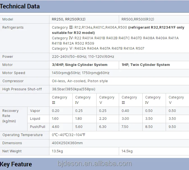Click '1HP, Twin Cylinder System' cell

[x=146, y=65]
